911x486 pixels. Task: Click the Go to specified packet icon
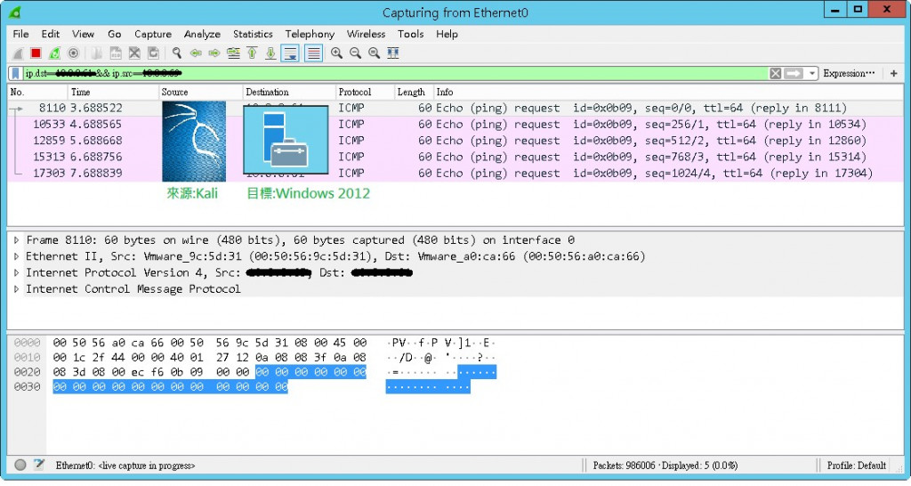234,53
